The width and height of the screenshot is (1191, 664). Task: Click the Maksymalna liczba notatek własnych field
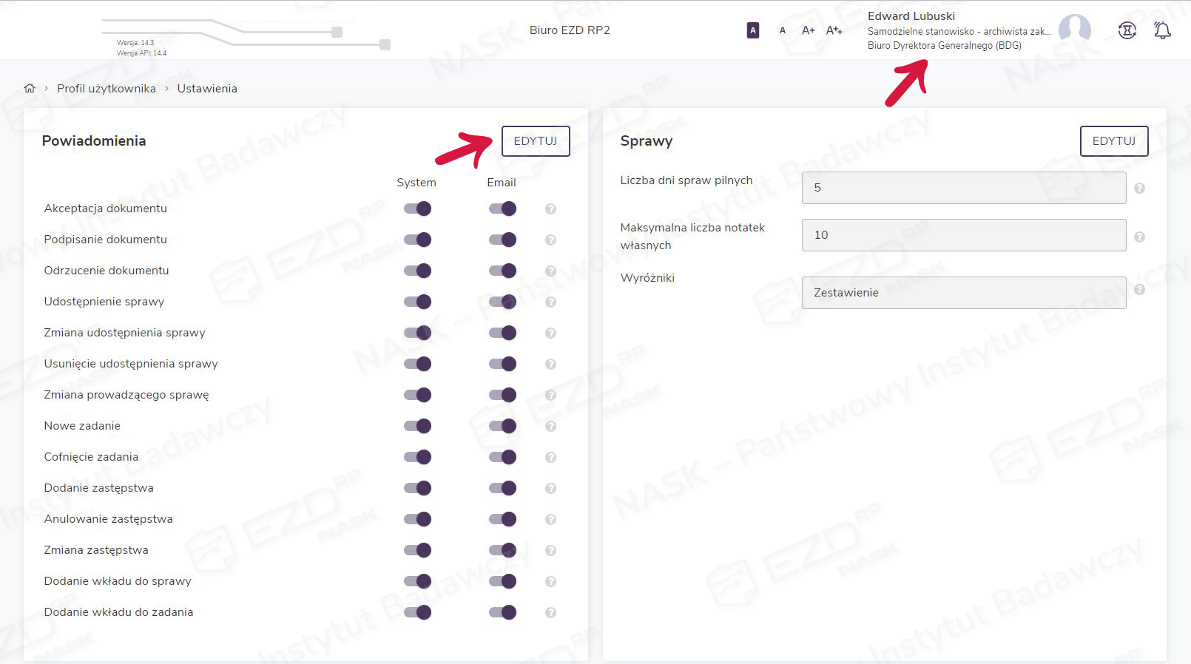pos(963,235)
